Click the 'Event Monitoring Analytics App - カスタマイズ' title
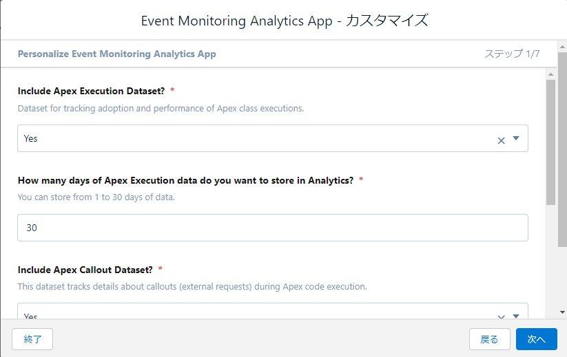 click(284, 21)
